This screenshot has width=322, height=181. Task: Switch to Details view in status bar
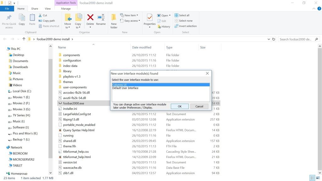tap(312, 178)
